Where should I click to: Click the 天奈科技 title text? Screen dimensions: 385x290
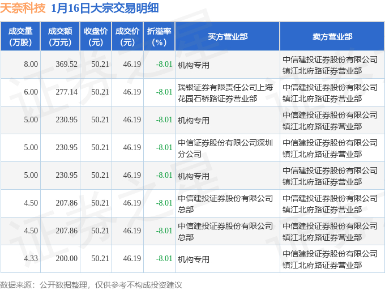pos(23,8)
